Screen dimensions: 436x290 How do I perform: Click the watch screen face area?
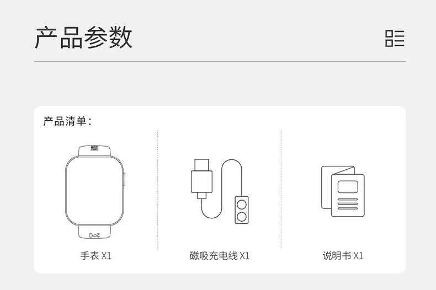(x=94, y=191)
